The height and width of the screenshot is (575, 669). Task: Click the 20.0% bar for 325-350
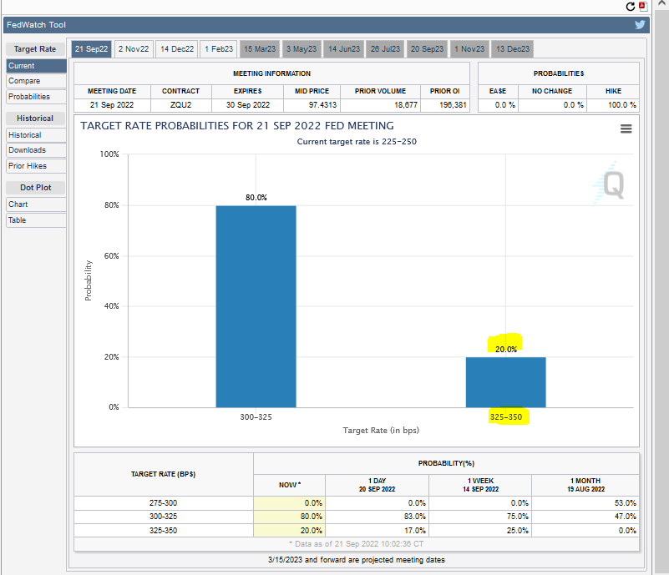pyautogui.click(x=505, y=382)
